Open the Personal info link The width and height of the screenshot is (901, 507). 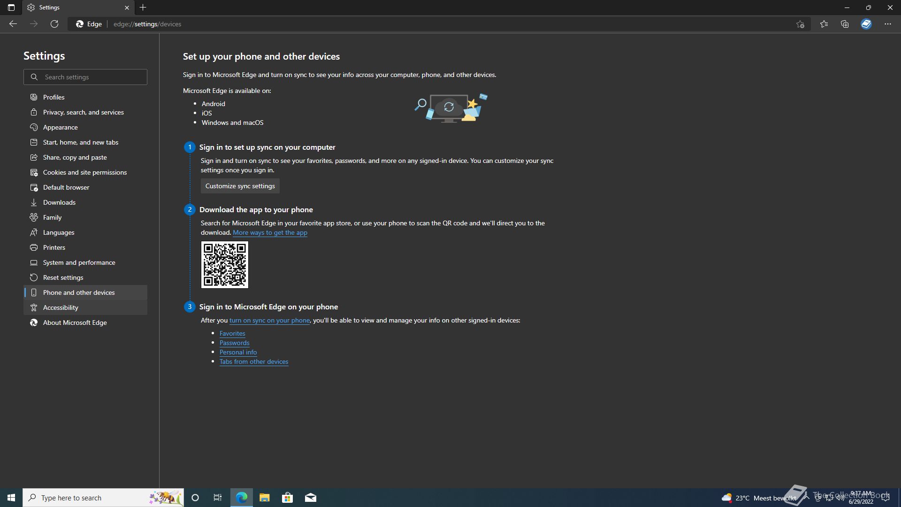point(238,352)
